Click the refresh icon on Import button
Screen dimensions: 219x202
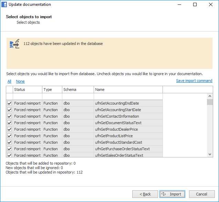(x=164, y=194)
